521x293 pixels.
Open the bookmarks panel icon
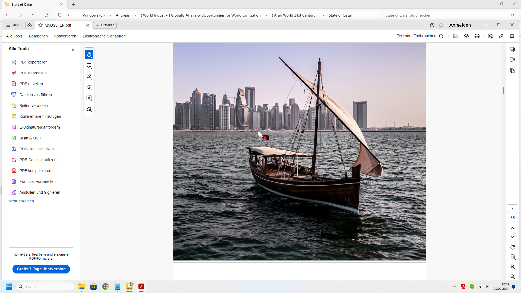(512, 60)
